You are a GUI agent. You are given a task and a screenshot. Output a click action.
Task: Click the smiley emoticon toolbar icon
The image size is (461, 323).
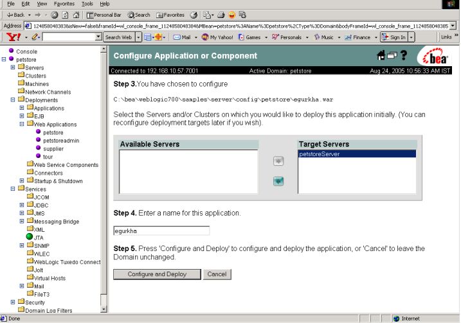pyautogui.click(x=232, y=15)
